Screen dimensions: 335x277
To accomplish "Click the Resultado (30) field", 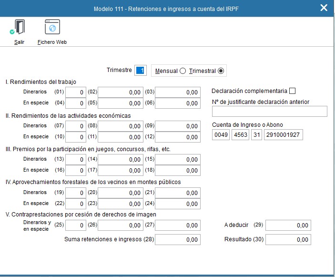I will pos(288,240).
